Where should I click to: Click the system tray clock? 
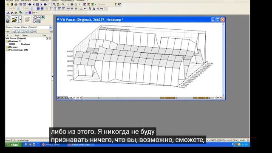tap(245, 144)
